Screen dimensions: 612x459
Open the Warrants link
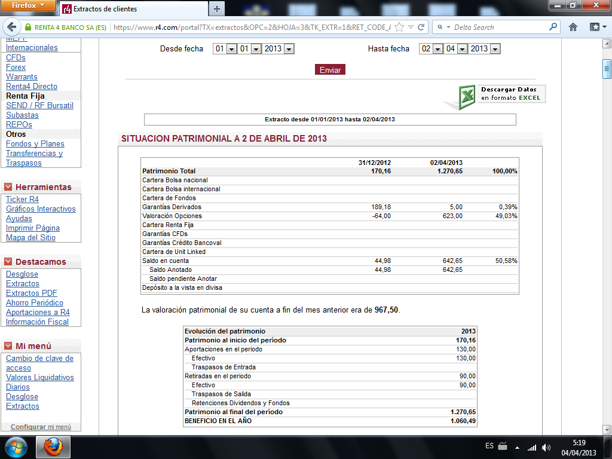(x=22, y=77)
